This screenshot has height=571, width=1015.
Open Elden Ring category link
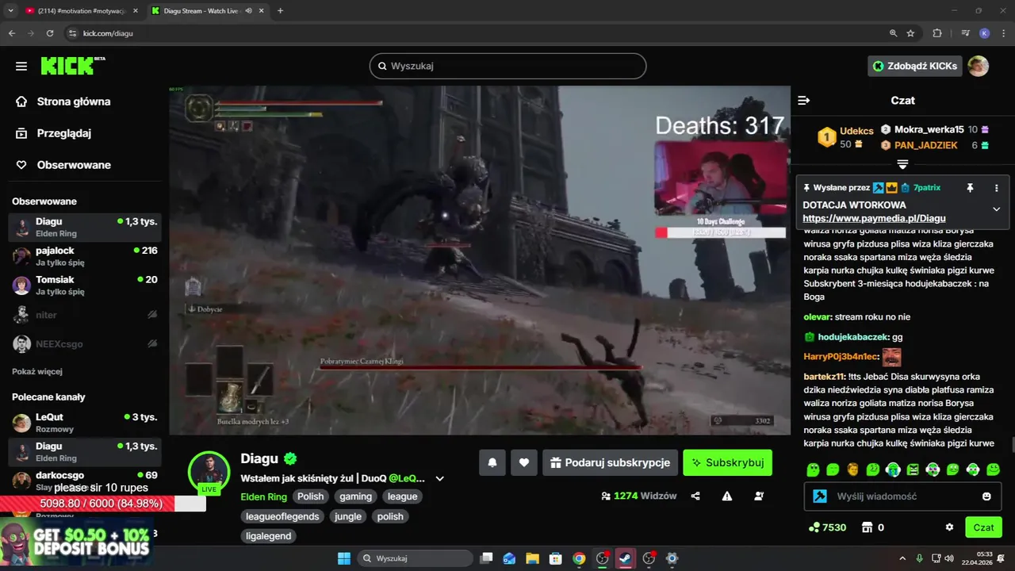pyautogui.click(x=263, y=496)
